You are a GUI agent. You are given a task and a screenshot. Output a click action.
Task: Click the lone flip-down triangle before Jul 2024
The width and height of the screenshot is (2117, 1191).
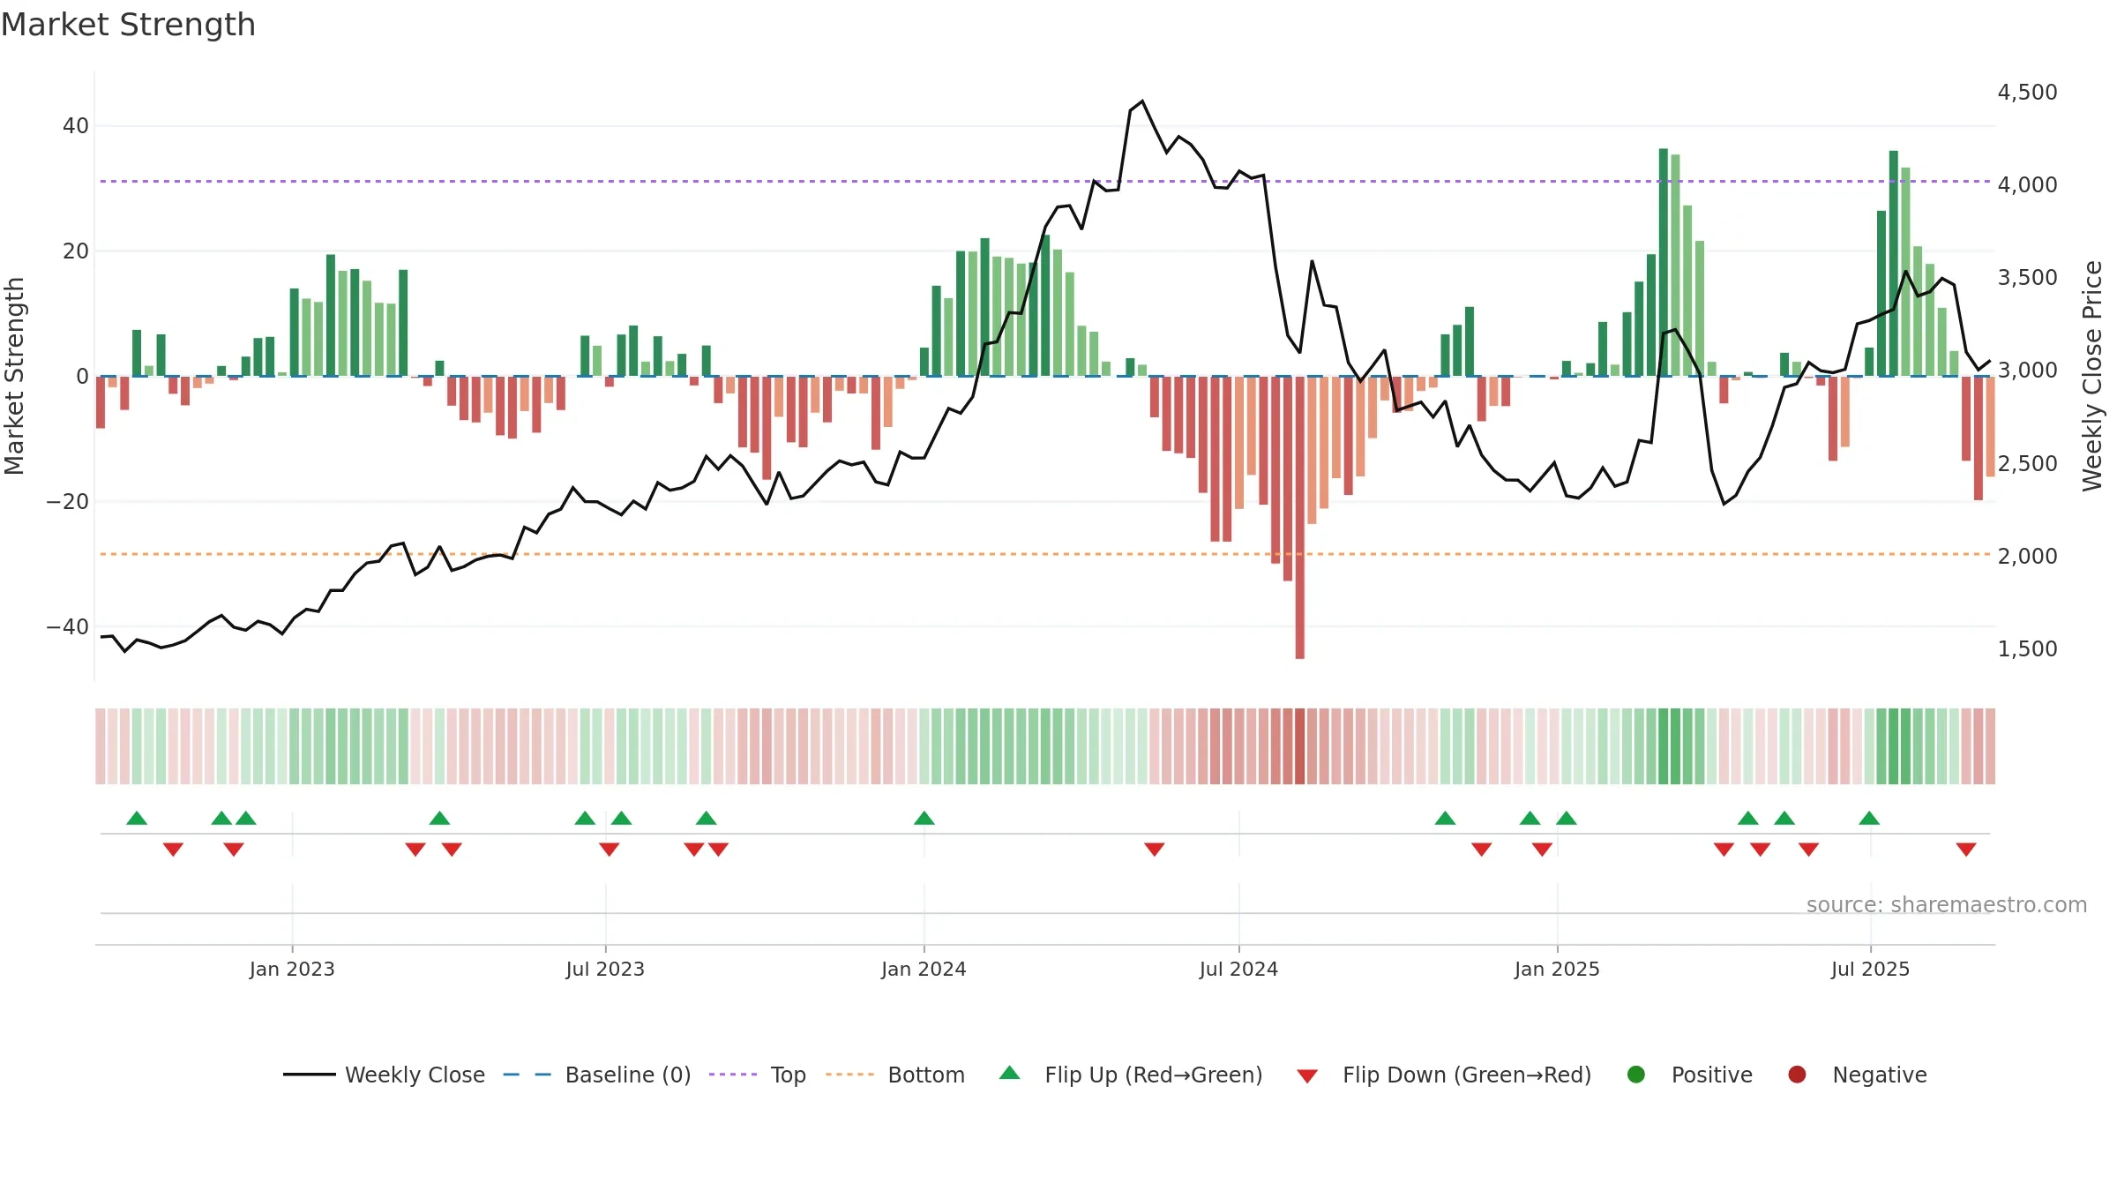pyautogui.click(x=1155, y=850)
